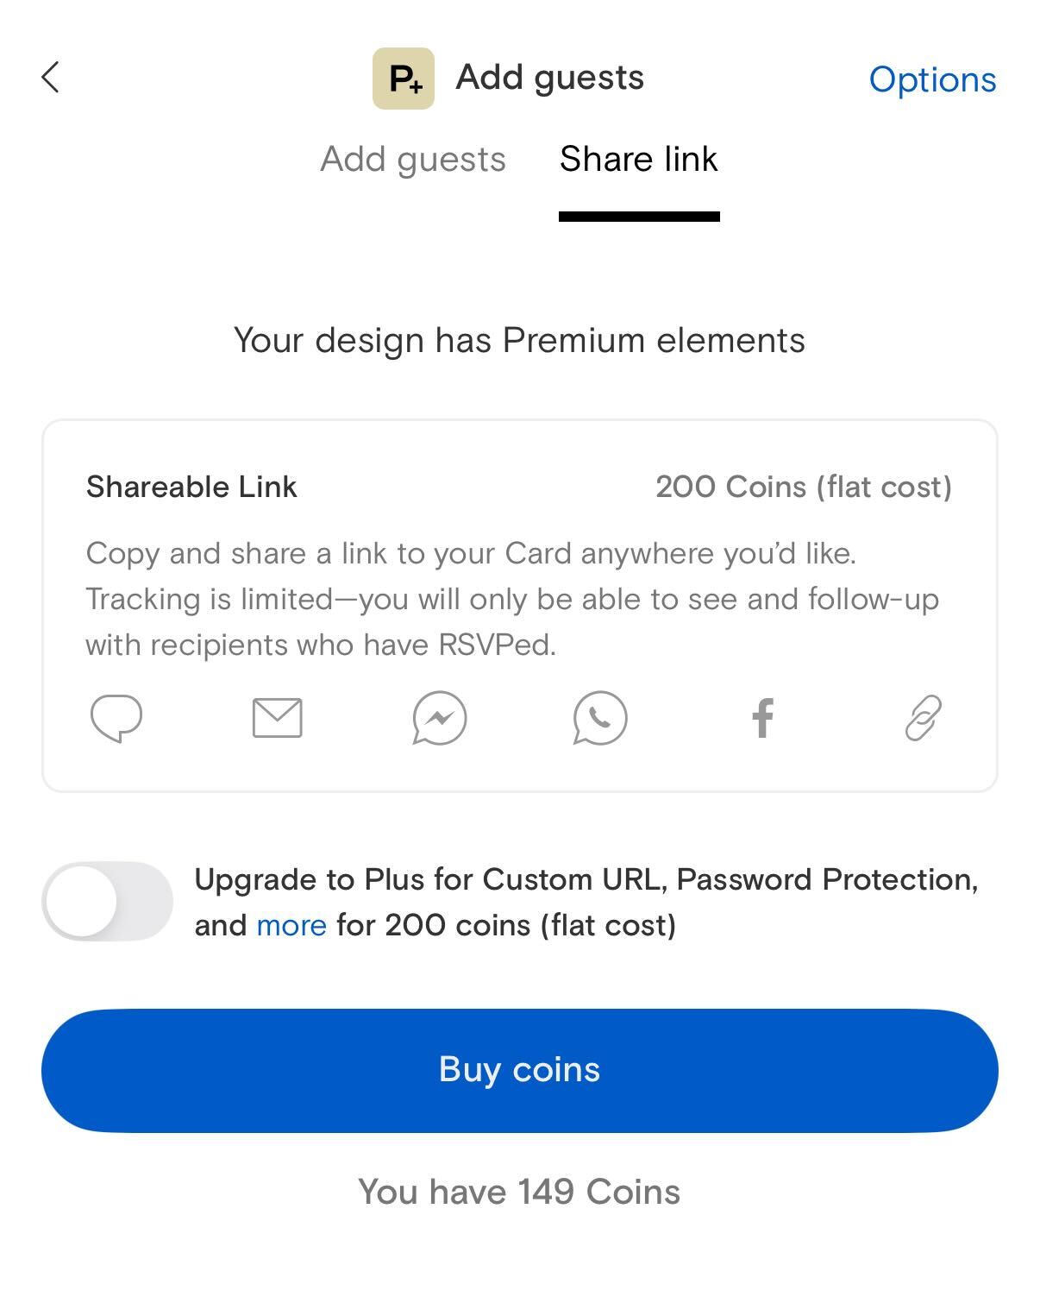
Task: Copy the shareable link with the chain icon
Action: (923, 718)
